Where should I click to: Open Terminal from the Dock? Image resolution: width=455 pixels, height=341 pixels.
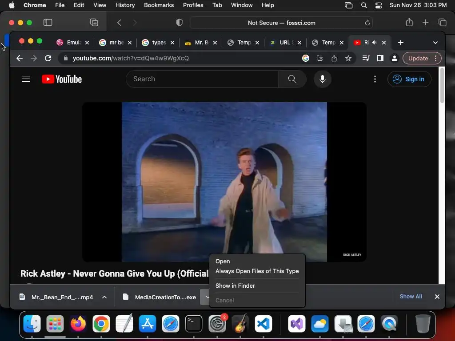click(x=194, y=324)
